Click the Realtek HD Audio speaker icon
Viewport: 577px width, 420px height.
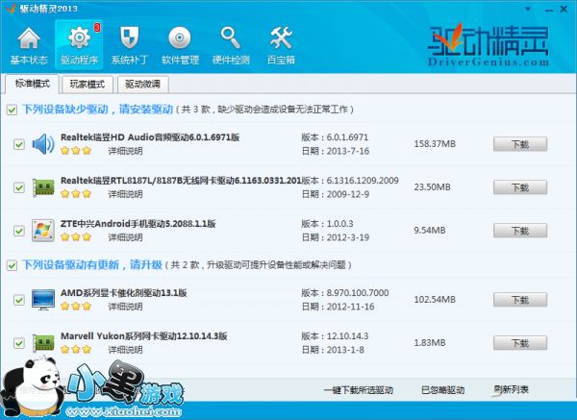43,144
